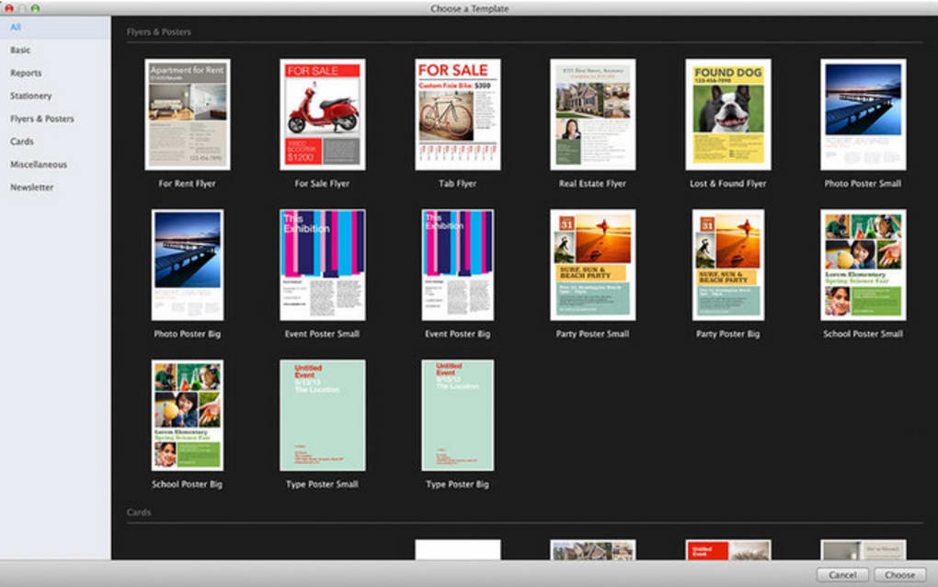
Task: Pick the Party Poster Big template
Action: click(728, 264)
